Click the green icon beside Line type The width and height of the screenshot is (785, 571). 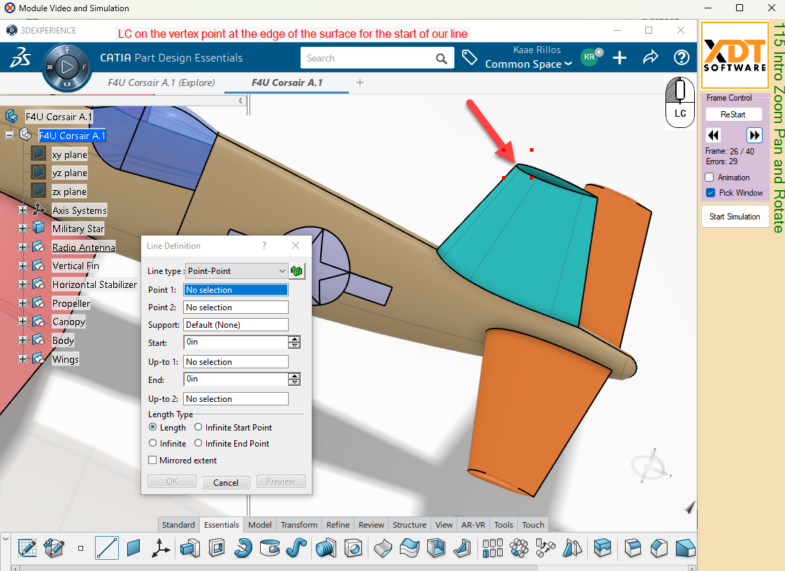click(297, 270)
